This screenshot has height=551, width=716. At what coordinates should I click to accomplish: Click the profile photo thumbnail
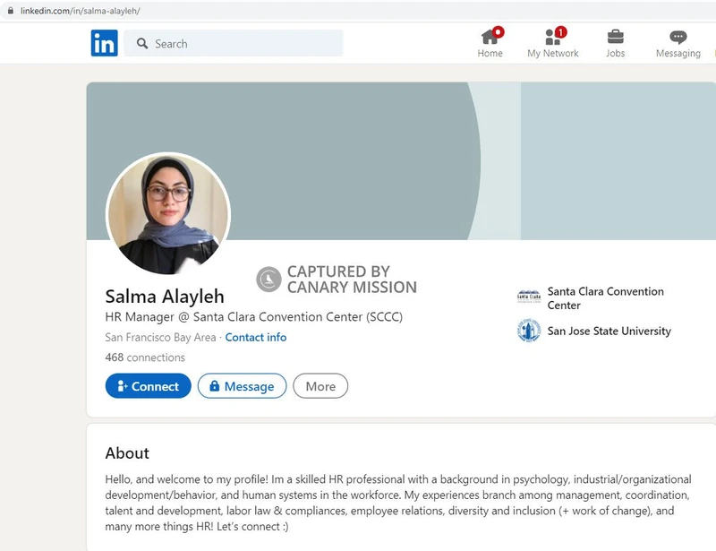point(168,213)
